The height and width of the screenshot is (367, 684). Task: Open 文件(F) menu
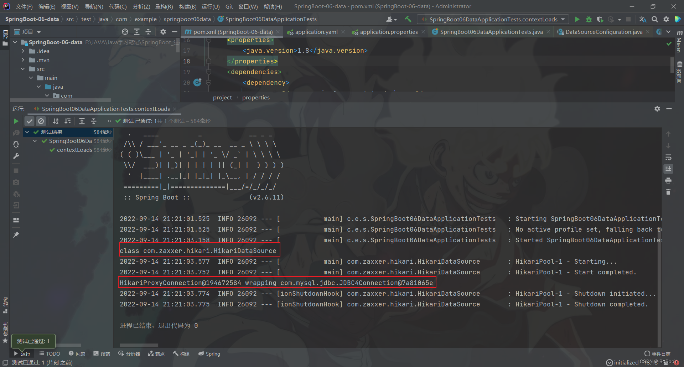pos(24,6)
